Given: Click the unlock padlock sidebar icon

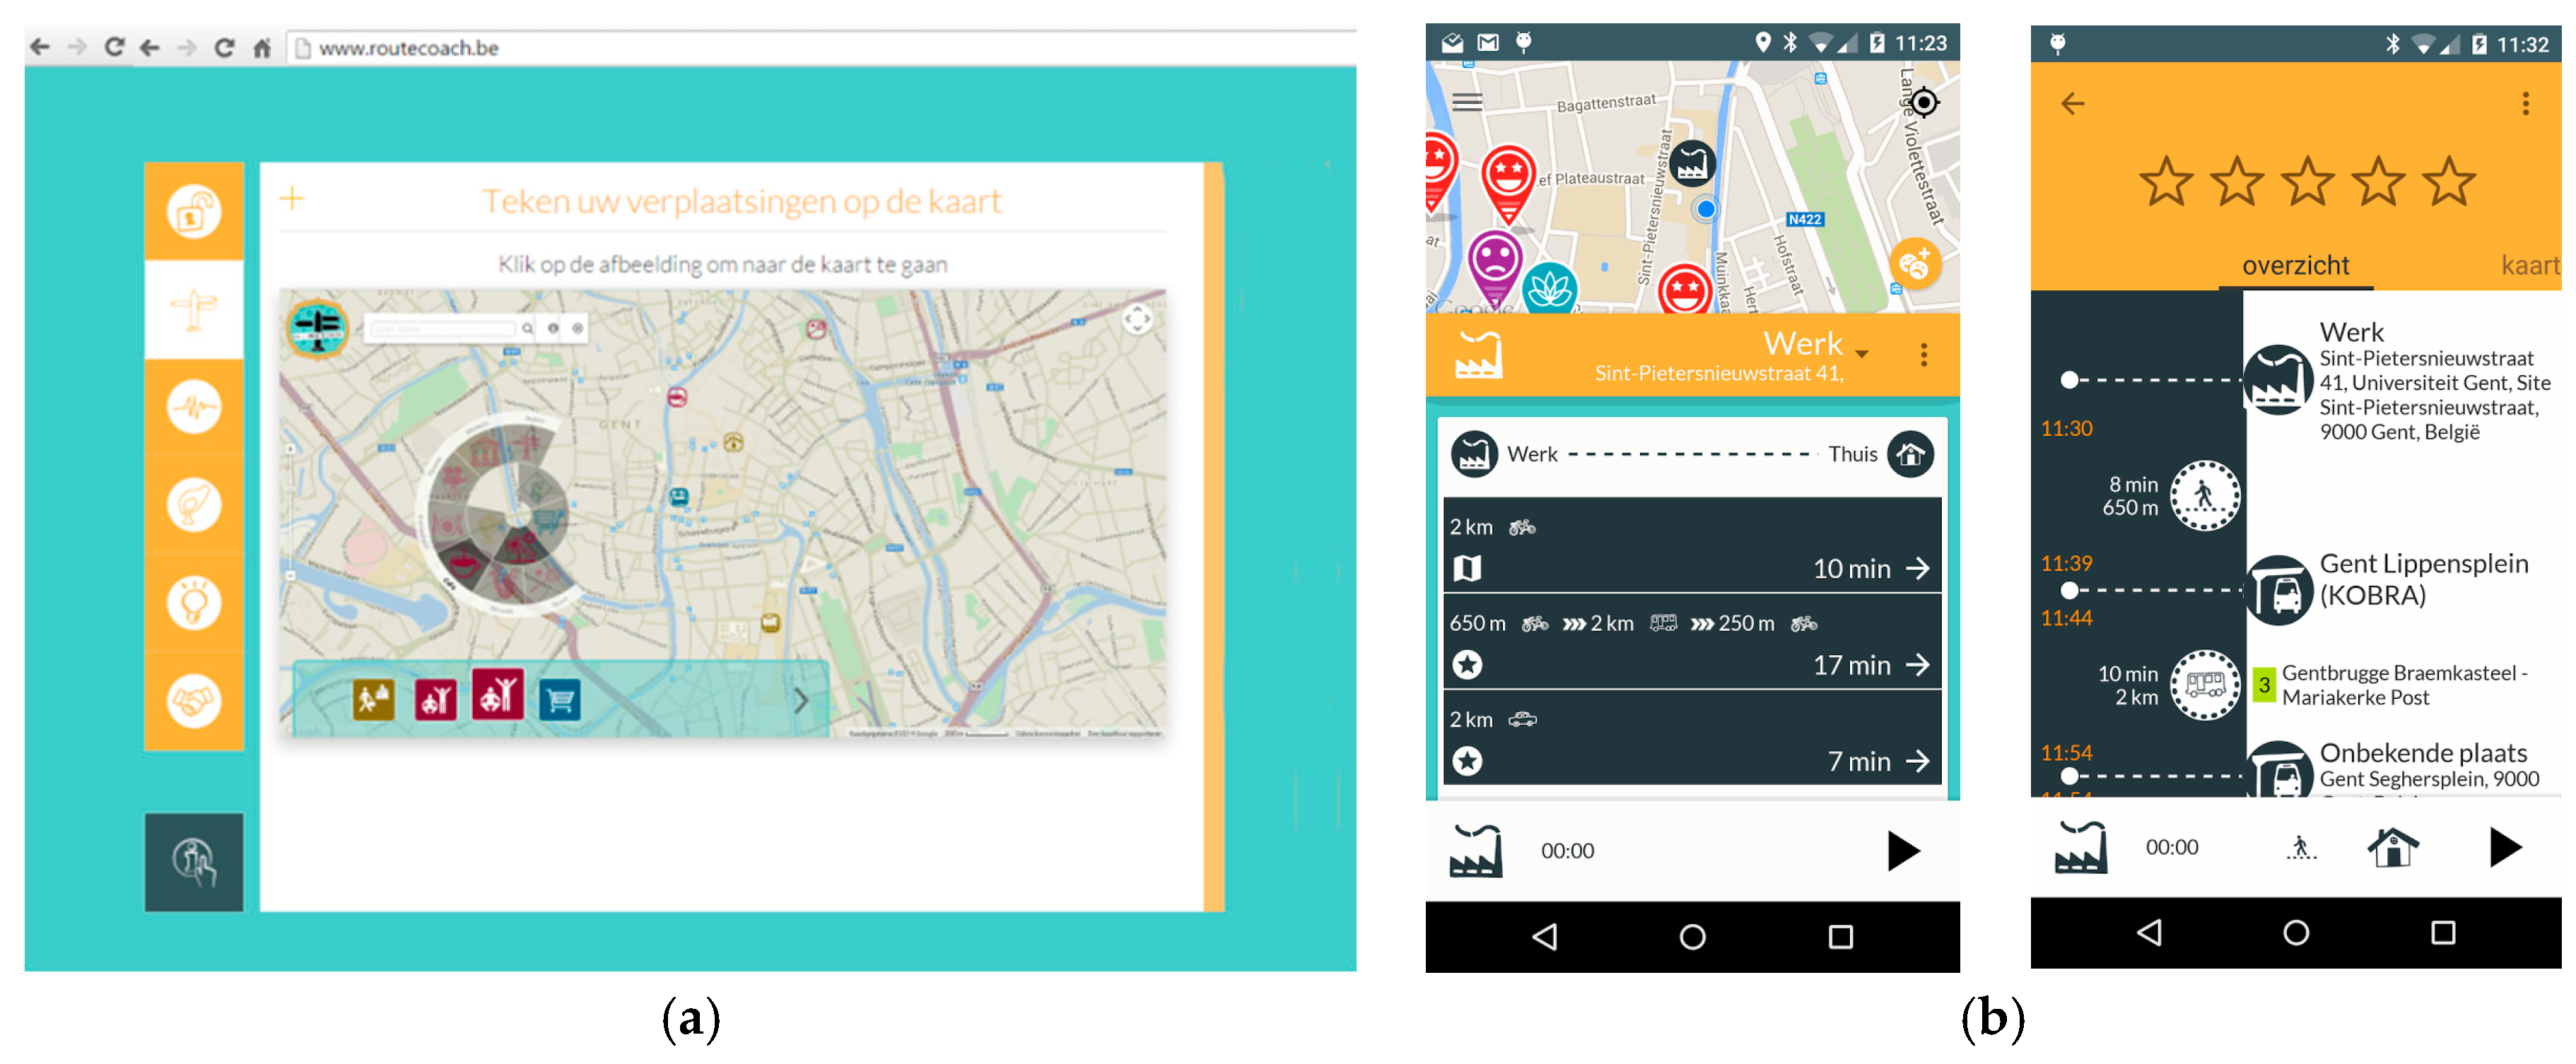Looking at the screenshot, I should point(193,212).
